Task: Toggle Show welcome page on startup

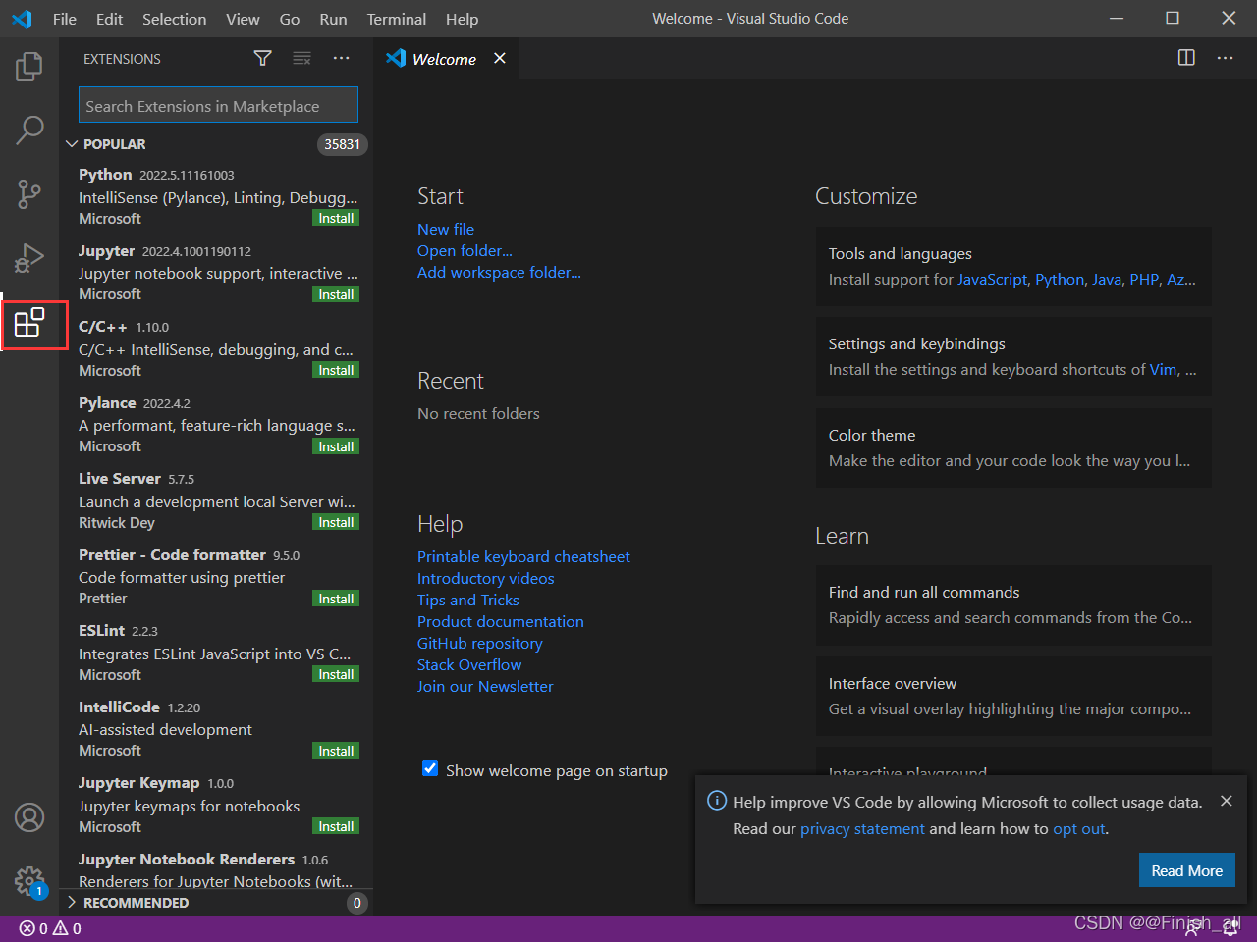Action: pos(430,769)
